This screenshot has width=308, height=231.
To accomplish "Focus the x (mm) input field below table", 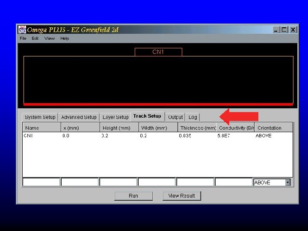I will point(80,182).
